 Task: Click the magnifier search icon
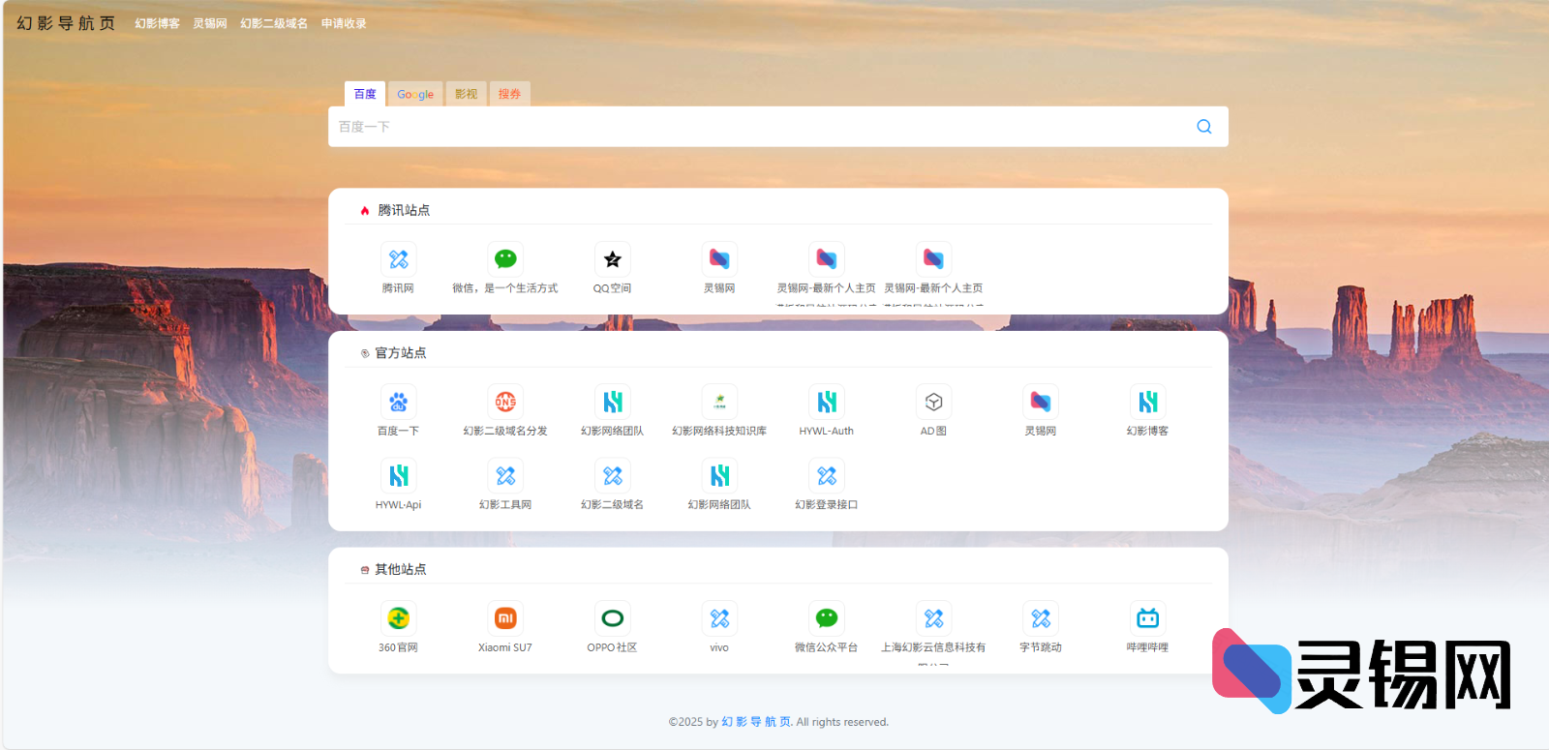click(1204, 127)
